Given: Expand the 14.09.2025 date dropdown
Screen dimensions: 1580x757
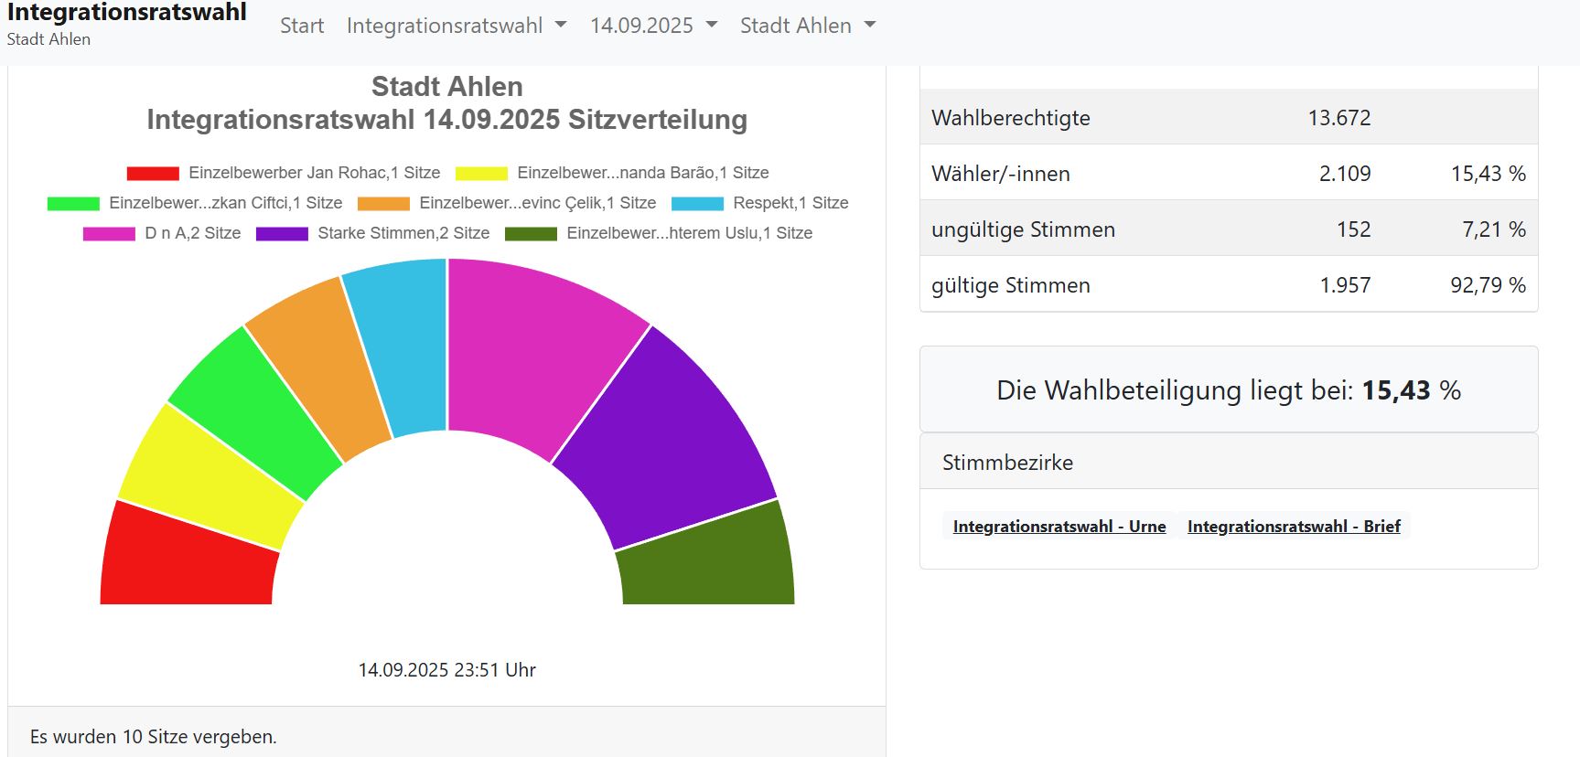Looking at the screenshot, I should coord(652,26).
